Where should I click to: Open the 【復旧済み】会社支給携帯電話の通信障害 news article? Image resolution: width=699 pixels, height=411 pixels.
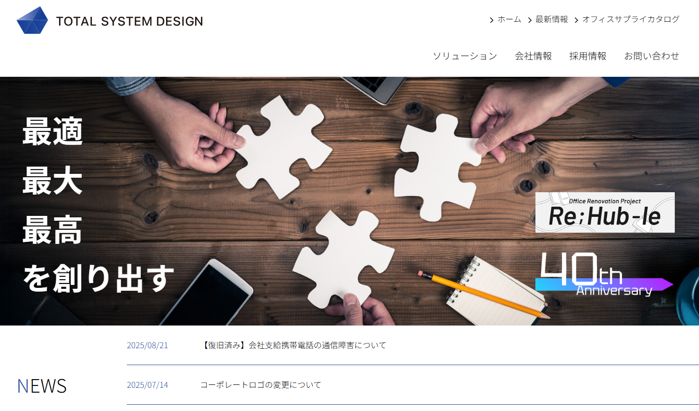(x=293, y=345)
